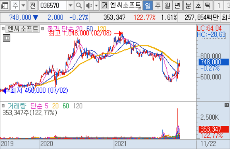Click the 주 market type box

pos(15,5)
